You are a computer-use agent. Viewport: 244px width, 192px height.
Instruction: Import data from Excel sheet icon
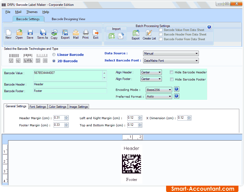tap(112, 35)
